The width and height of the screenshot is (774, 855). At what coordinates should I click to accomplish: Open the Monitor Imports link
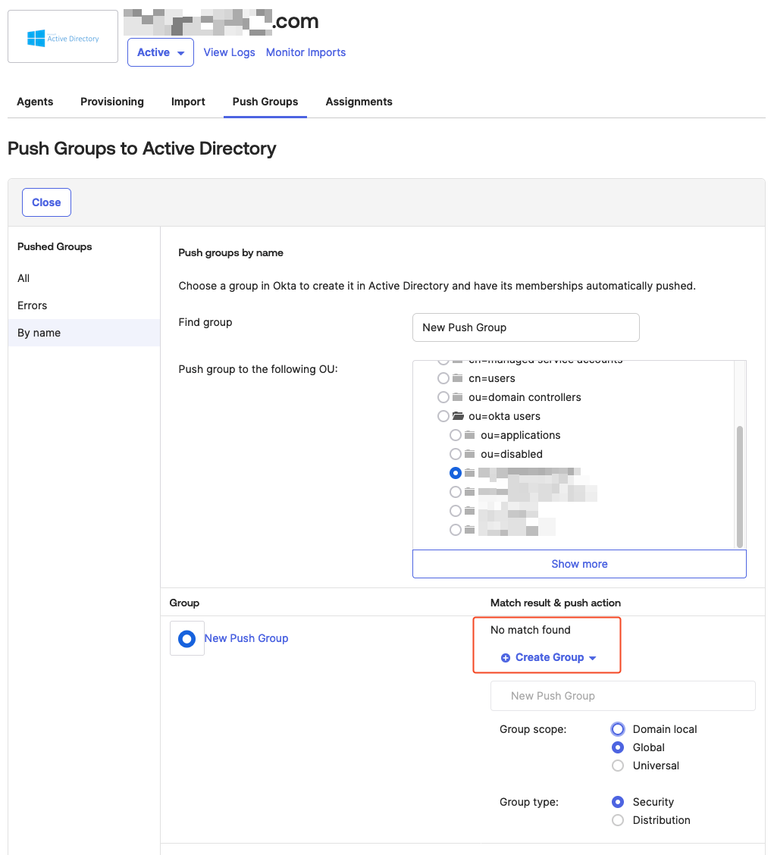click(x=306, y=52)
